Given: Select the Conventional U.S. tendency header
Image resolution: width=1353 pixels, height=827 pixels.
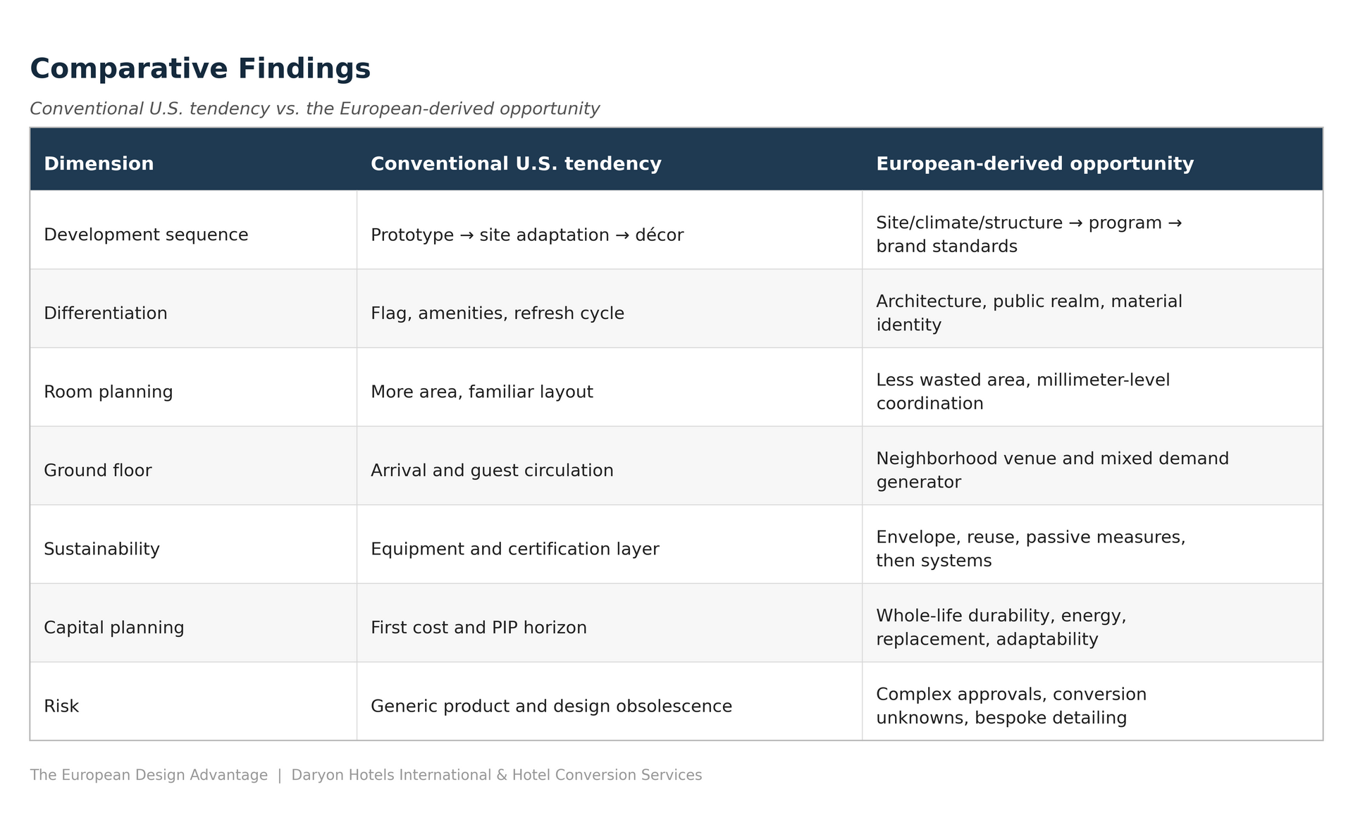Looking at the screenshot, I should [x=516, y=164].
